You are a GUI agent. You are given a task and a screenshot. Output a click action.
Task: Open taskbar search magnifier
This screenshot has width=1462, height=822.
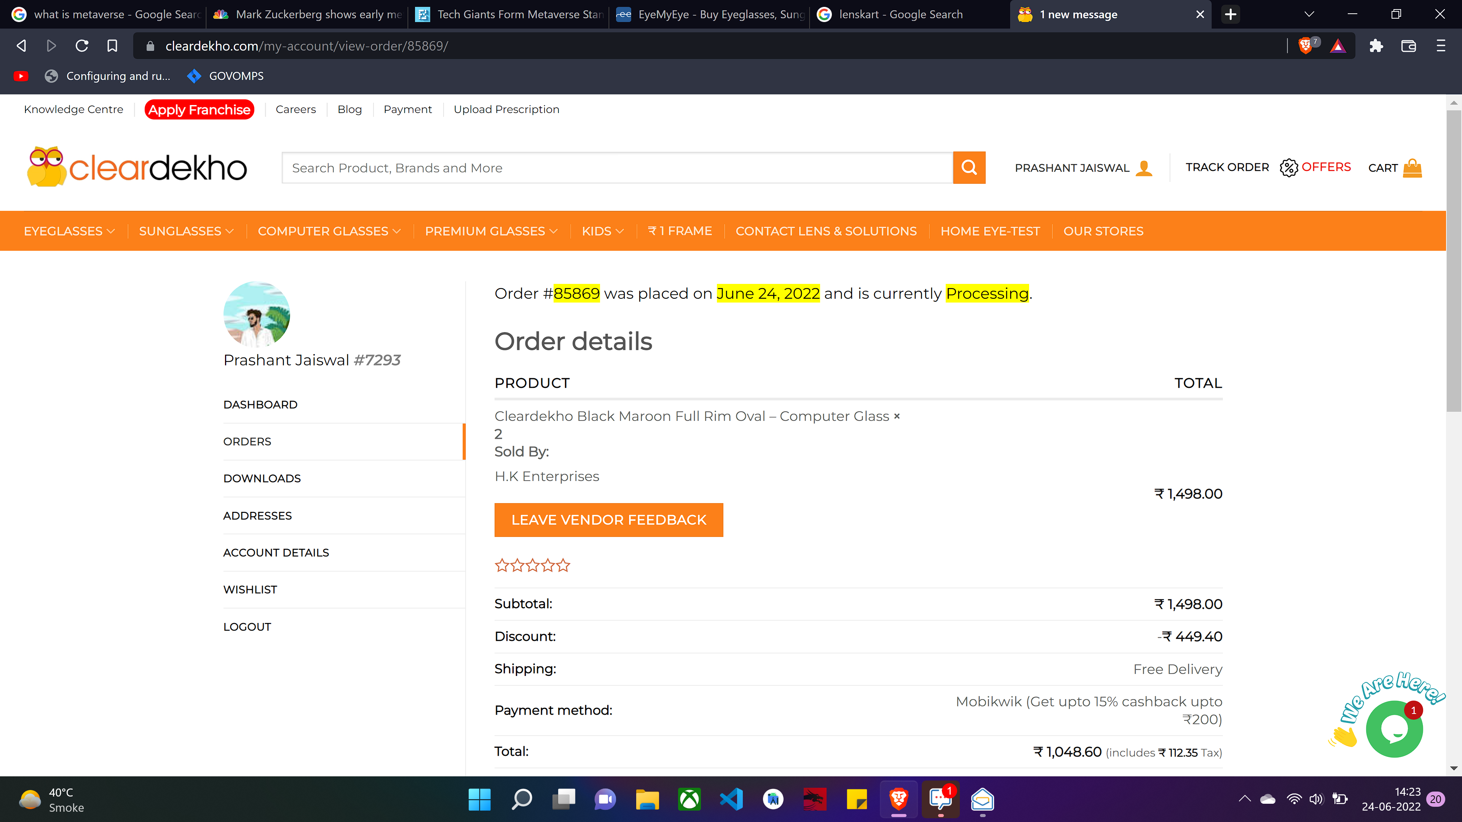click(522, 799)
